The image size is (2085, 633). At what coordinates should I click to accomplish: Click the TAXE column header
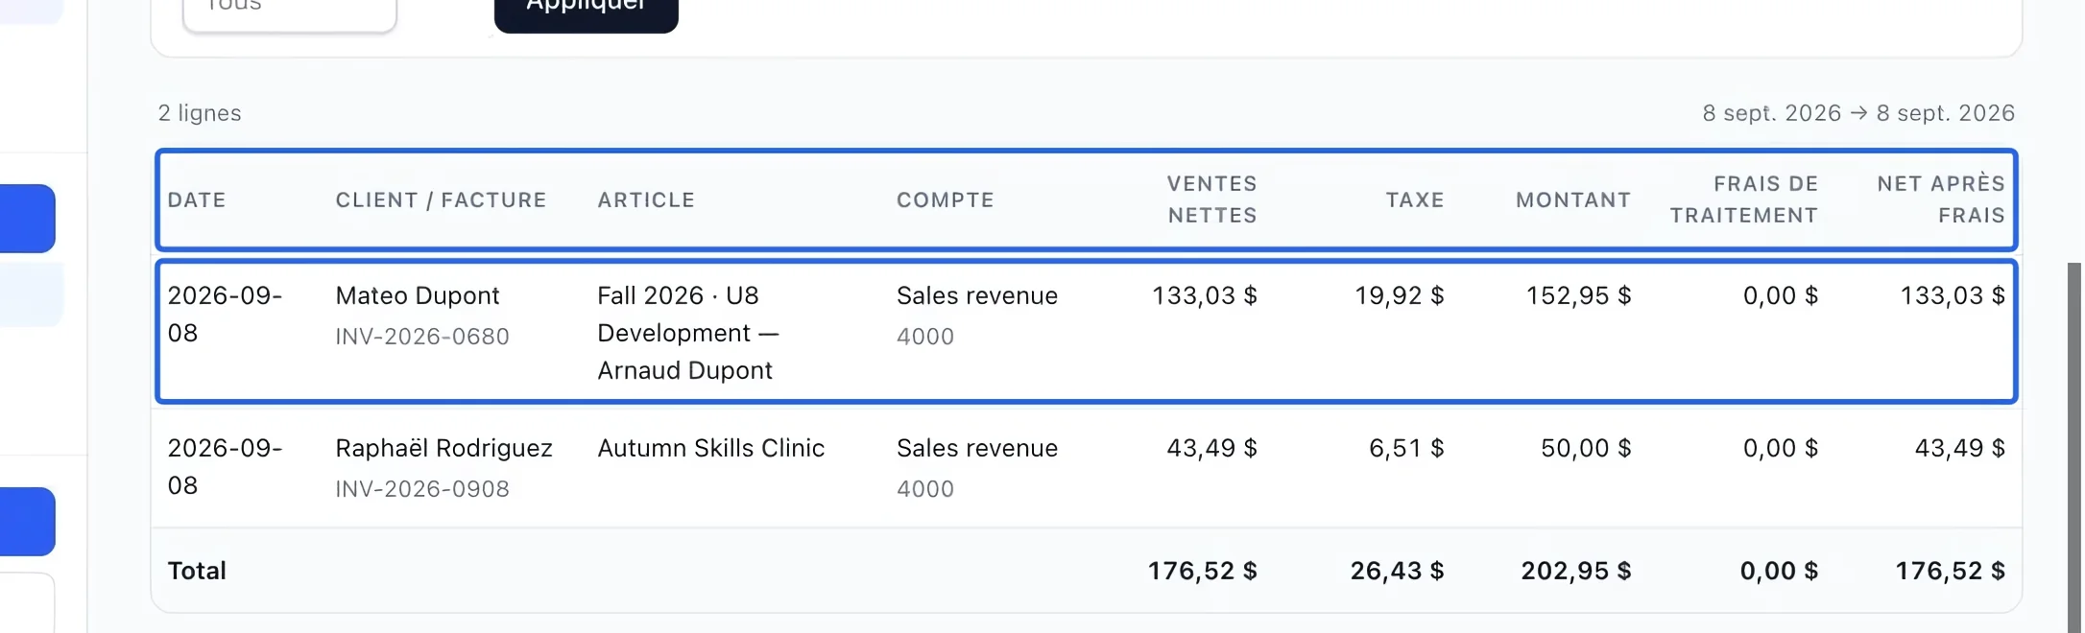tap(1415, 199)
